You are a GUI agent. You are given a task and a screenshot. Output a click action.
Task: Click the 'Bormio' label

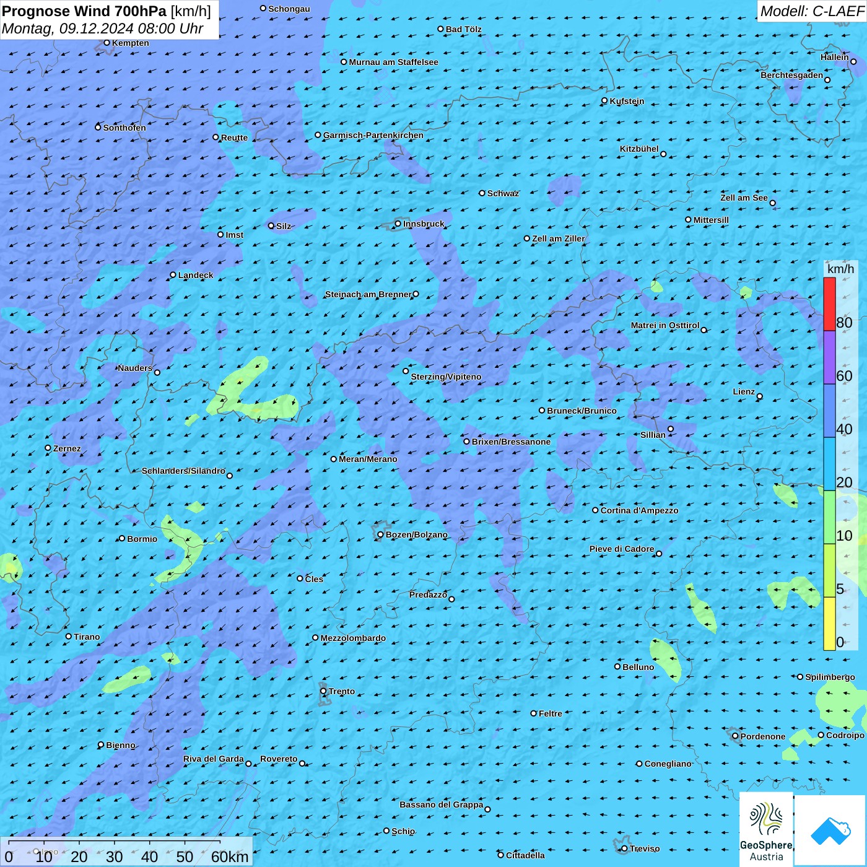pyautogui.click(x=142, y=539)
